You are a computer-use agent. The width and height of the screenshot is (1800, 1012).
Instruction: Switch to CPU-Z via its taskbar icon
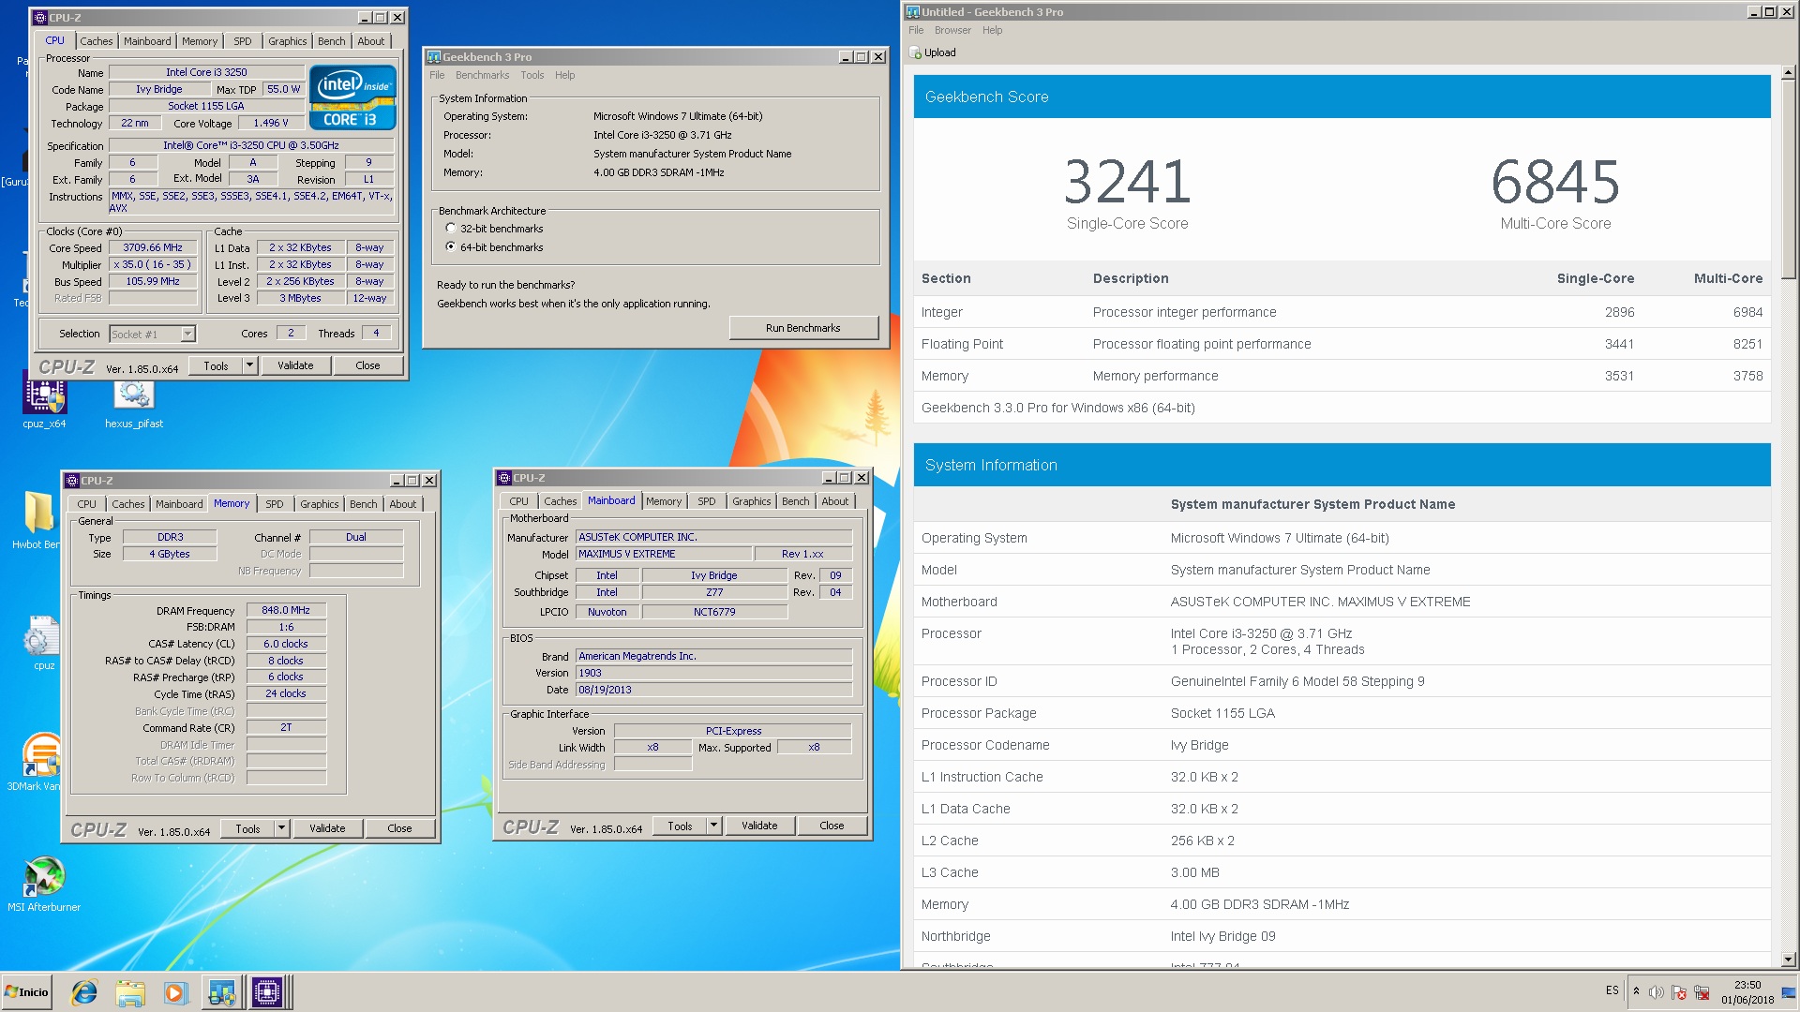pos(267,992)
